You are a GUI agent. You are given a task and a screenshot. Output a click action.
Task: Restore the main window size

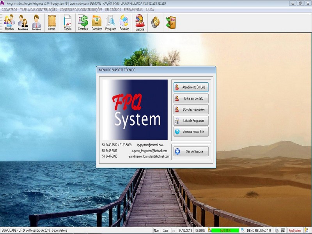[300, 4]
